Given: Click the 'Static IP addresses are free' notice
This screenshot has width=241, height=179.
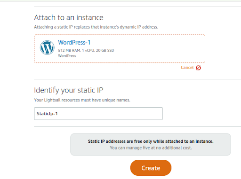Looking at the screenshot, I should 151,141.
